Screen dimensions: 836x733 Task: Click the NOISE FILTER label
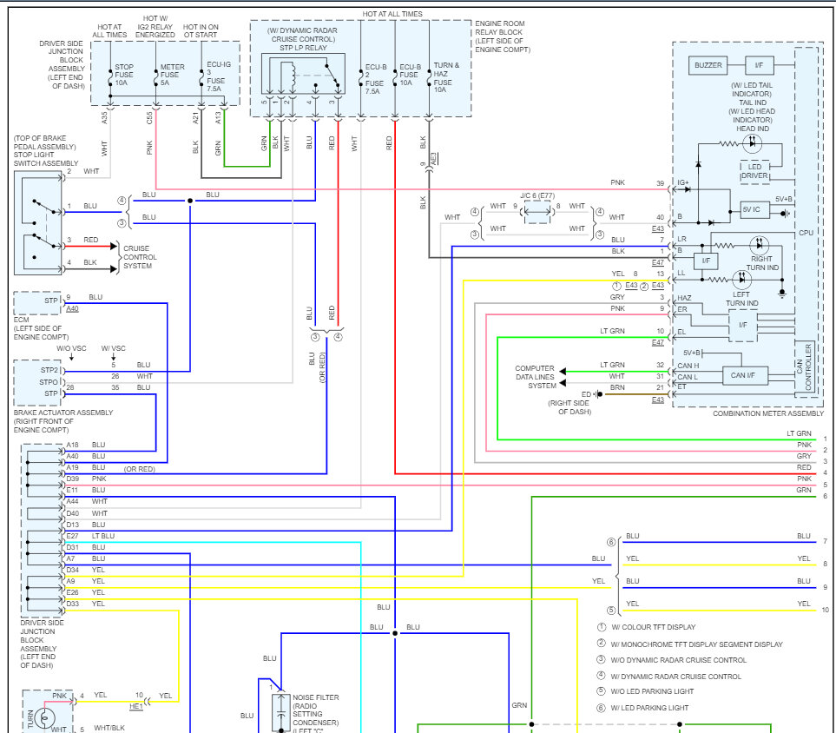click(315, 697)
